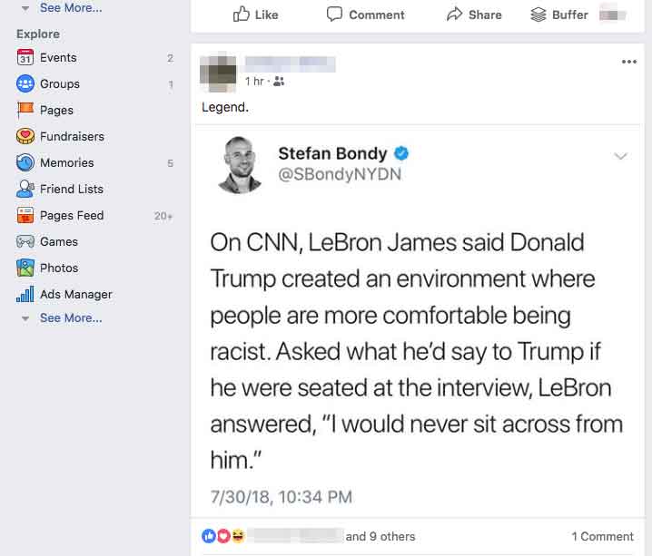
Task: Click the Buffer button
Action: 560,15
